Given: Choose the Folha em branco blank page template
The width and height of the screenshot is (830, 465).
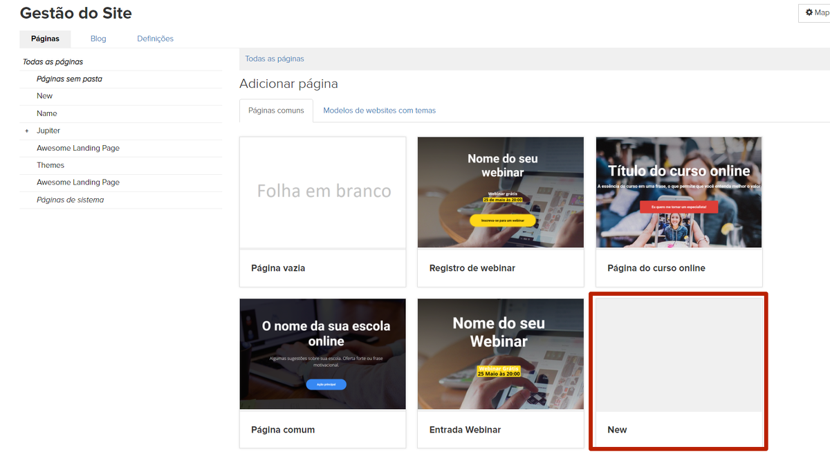Looking at the screenshot, I should pos(323,192).
